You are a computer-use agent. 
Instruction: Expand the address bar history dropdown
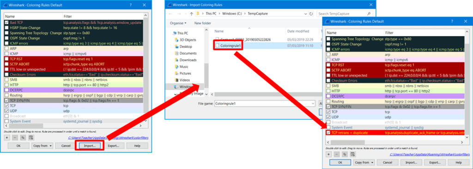[x=306, y=14]
